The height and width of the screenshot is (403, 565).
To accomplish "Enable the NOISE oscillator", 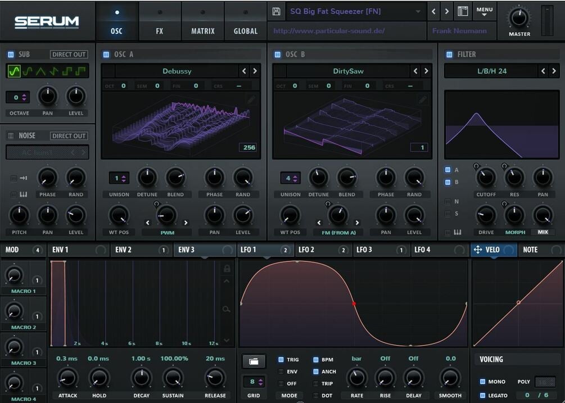I will [x=11, y=135].
